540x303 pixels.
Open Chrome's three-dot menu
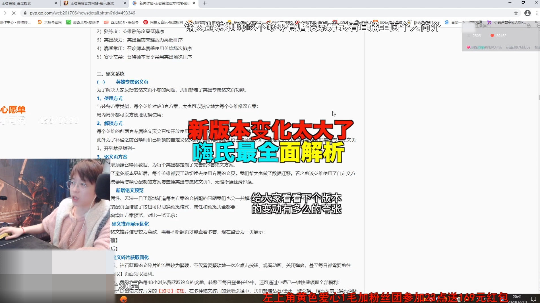click(x=537, y=13)
